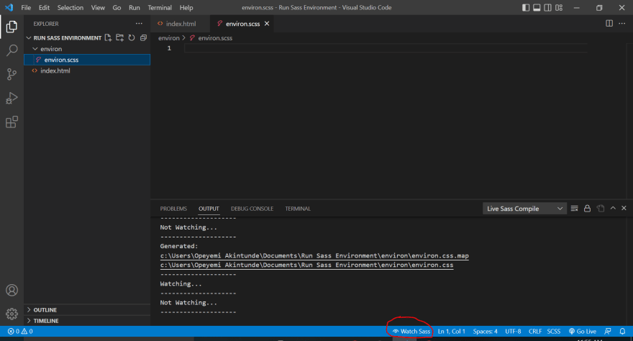Select environ.scss in the Explorer tree

[x=87, y=60]
